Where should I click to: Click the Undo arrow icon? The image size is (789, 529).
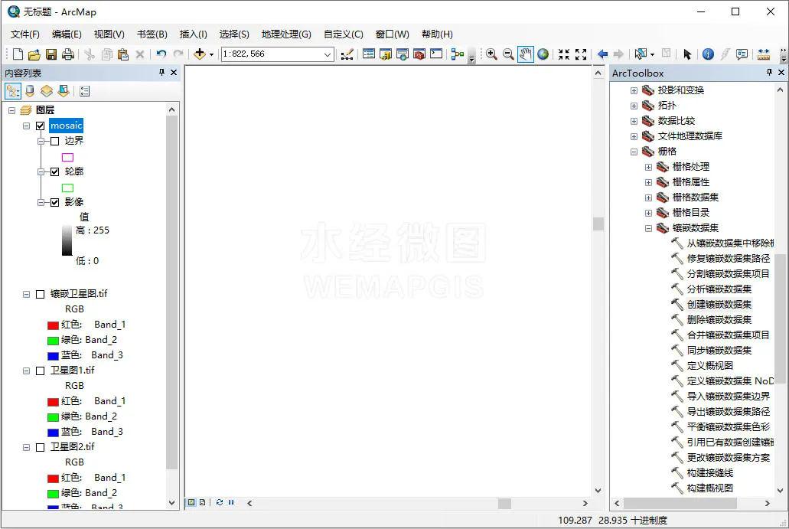(x=161, y=54)
